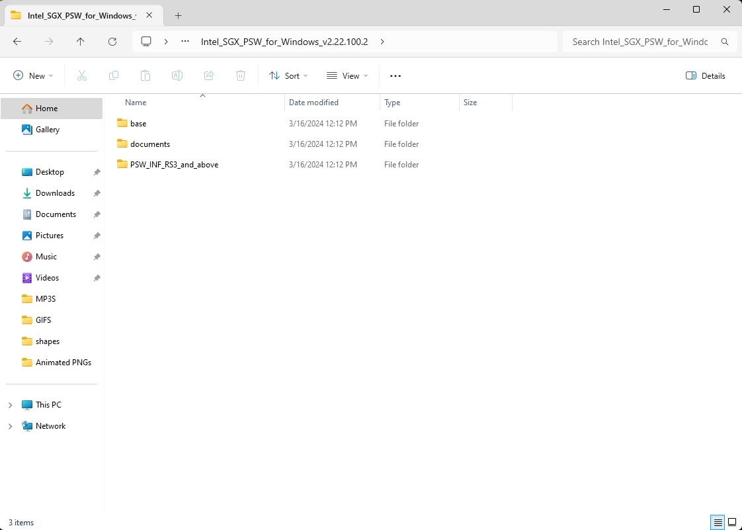The height and width of the screenshot is (530, 742).
Task: Click the documents folder icon
Action: click(122, 144)
